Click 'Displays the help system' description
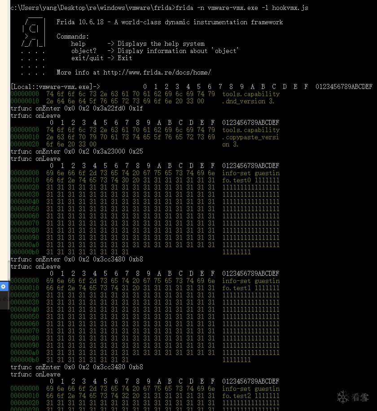Screen dimensions: 377x411 coord(161,44)
